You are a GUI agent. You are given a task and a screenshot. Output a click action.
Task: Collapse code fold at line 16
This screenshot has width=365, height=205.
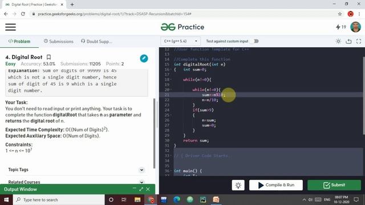(171, 69)
